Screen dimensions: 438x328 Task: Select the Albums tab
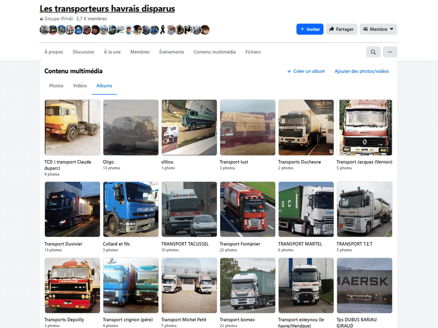pyautogui.click(x=104, y=86)
